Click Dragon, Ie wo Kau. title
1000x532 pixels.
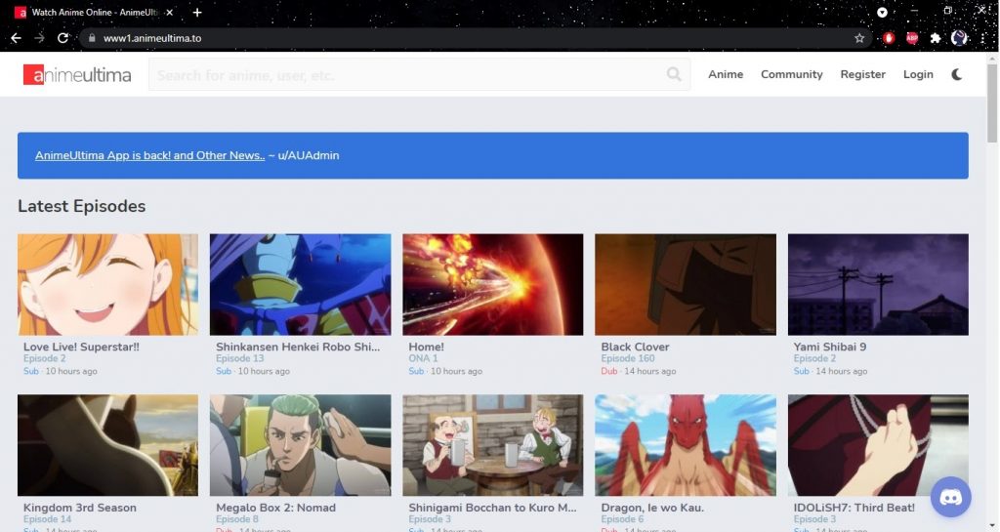tap(652, 508)
